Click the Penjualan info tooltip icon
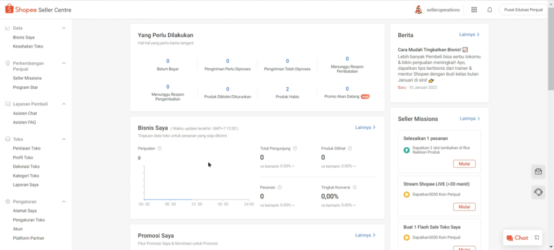Image resolution: width=554 pixels, height=250 pixels. click(x=160, y=148)
